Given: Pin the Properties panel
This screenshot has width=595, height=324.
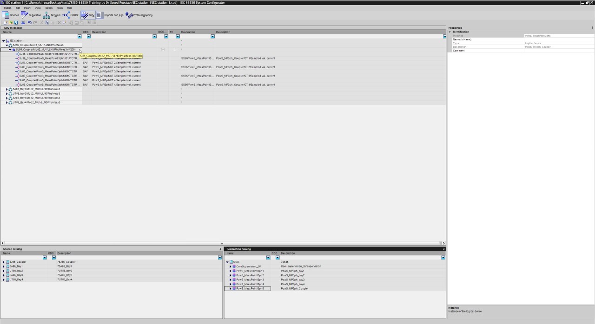Looking at the screenshot, I should (x=592, y=28).
